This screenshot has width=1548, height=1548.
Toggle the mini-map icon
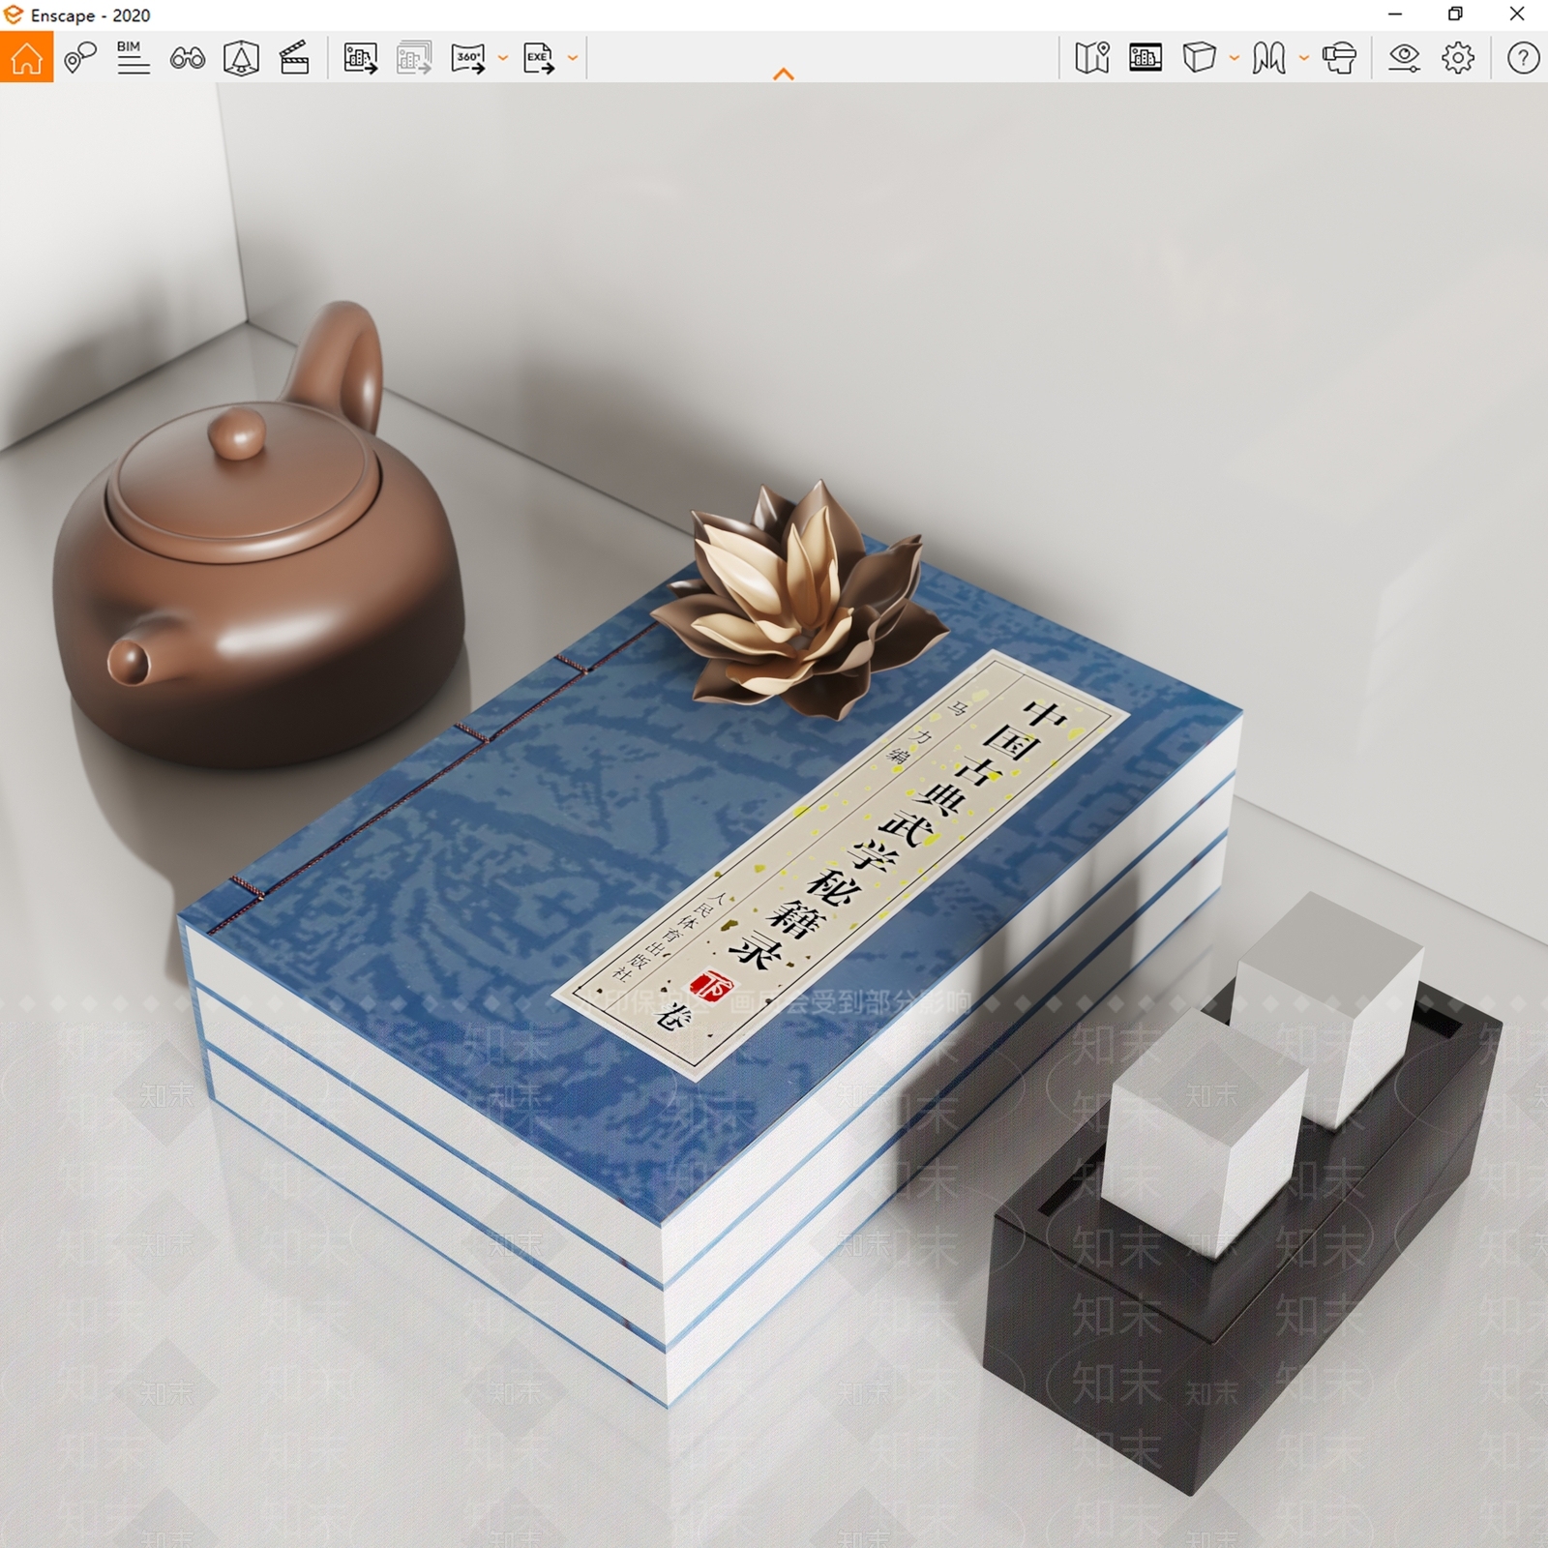[1092, 58]
